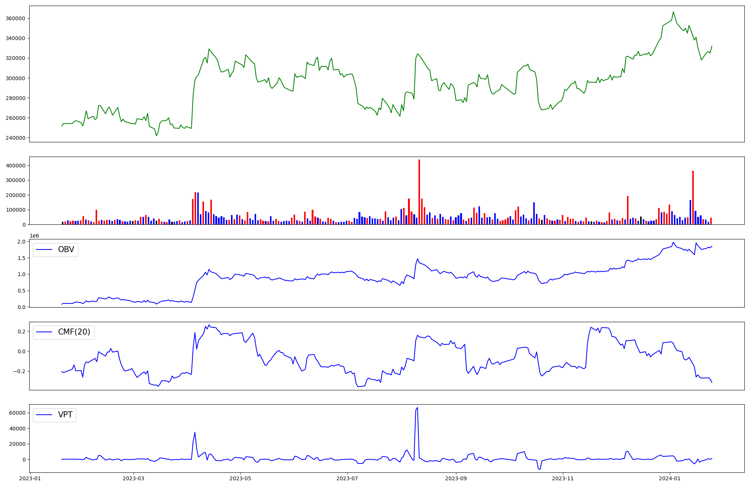Click the 60000 tick label on VPT axis
The width and height of the screenshot is (750, 487).
pos(18,413)
